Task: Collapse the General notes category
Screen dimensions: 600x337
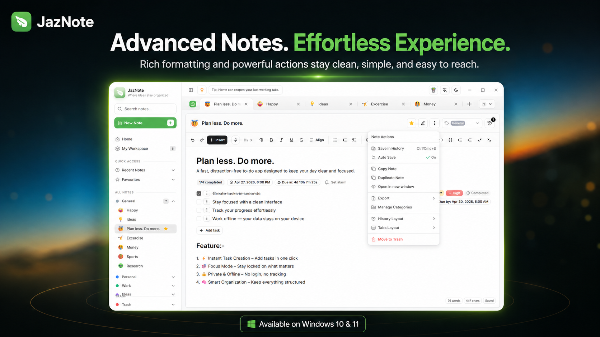Action: [173, 201]
